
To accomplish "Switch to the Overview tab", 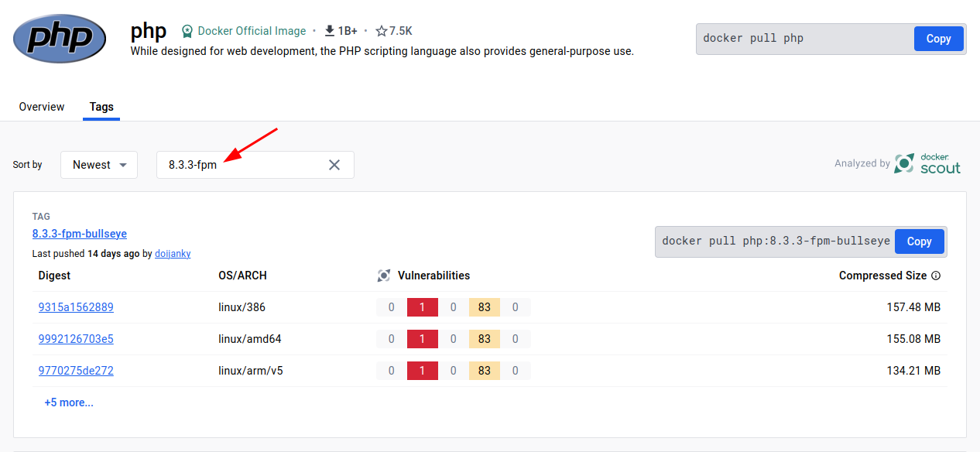I will (42, 107).
